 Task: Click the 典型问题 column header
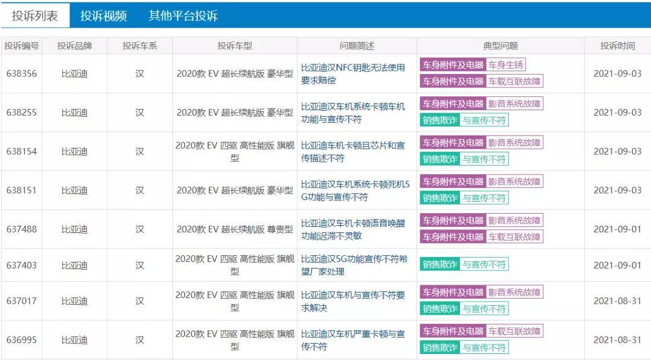pos(501,46)
